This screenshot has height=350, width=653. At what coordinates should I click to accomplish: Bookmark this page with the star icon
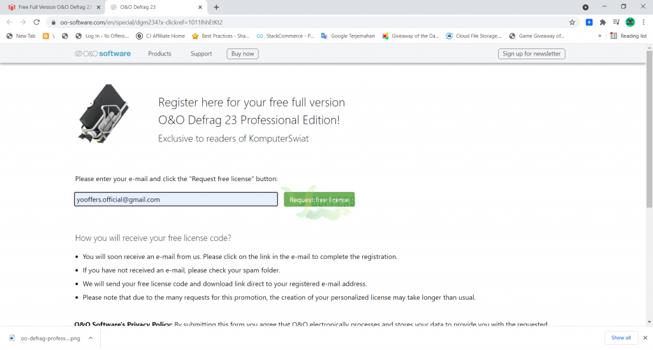coord(572,22)
